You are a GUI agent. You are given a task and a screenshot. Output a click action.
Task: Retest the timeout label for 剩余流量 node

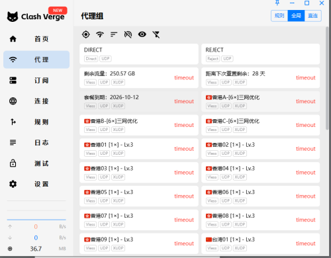click(x=184, y=77)
